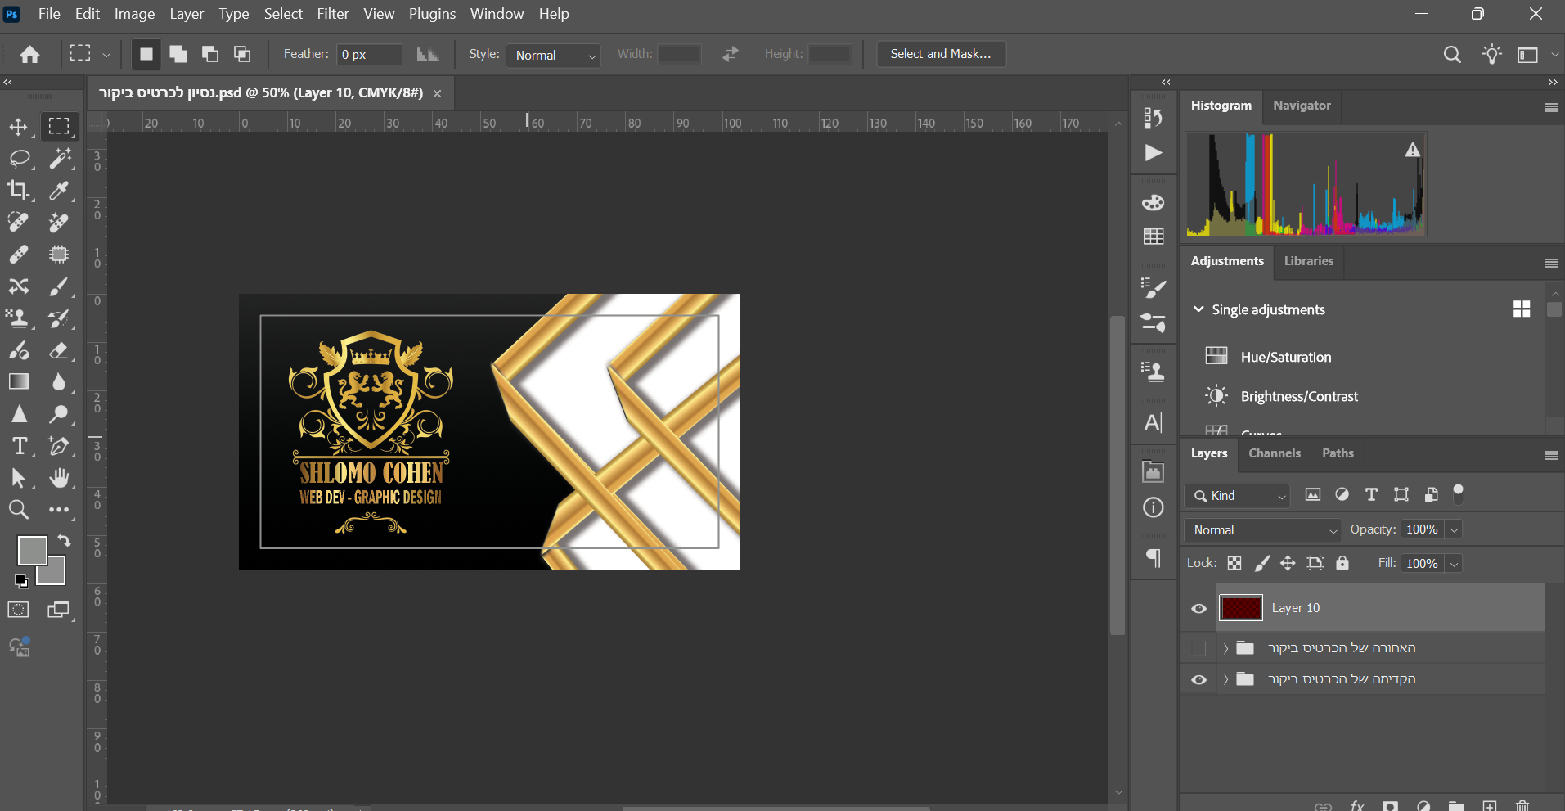
Task: Click the lock all layer icon
Action: (x=1342, y=563)
